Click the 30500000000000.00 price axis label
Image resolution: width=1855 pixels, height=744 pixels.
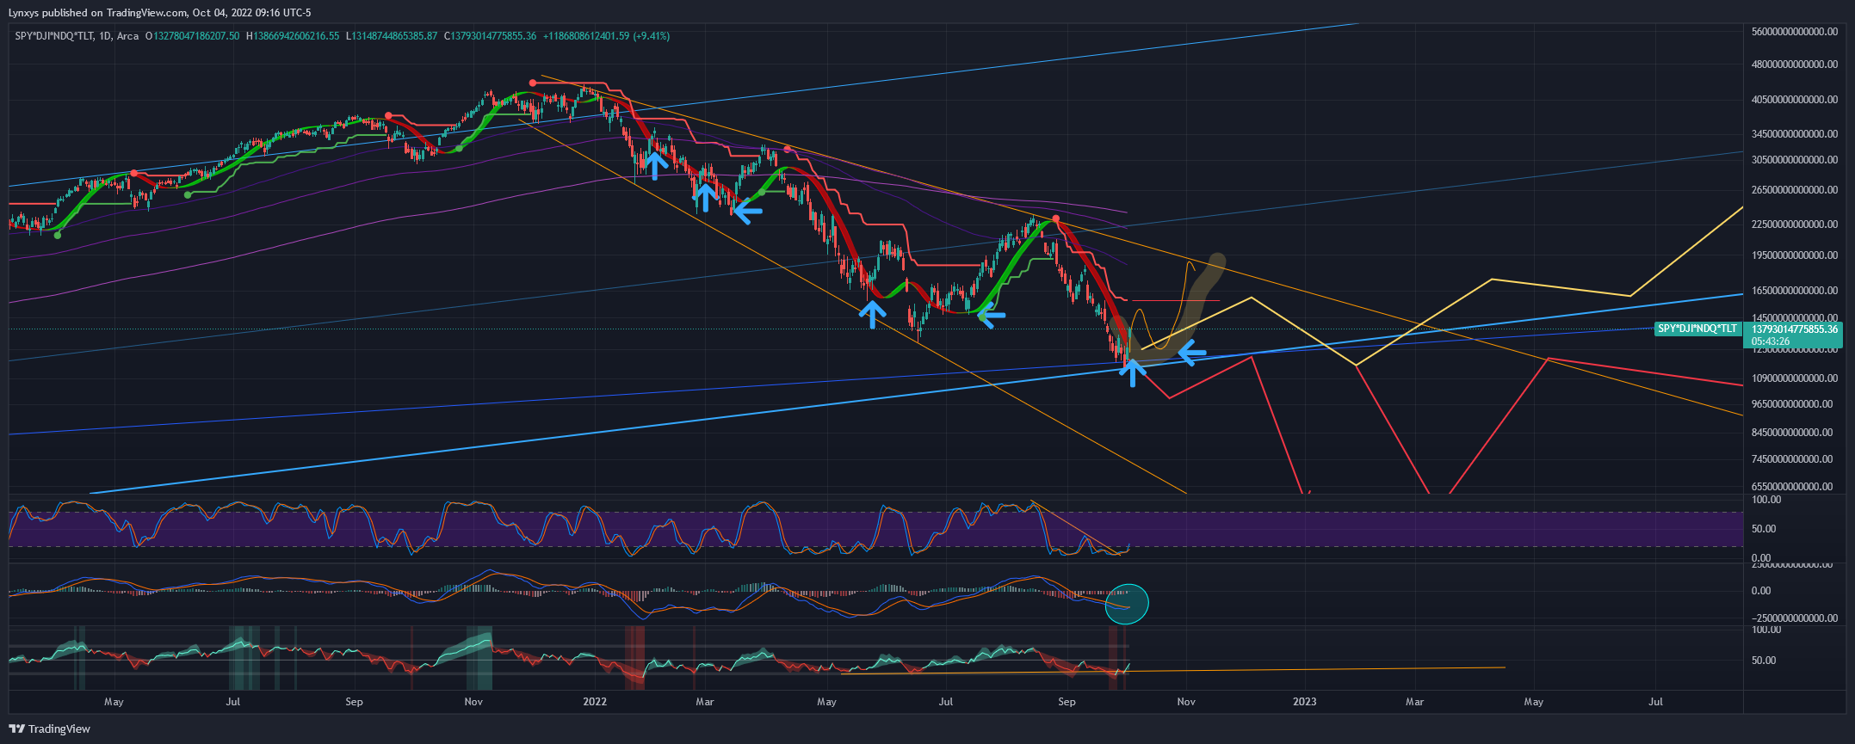point(1795,159)
